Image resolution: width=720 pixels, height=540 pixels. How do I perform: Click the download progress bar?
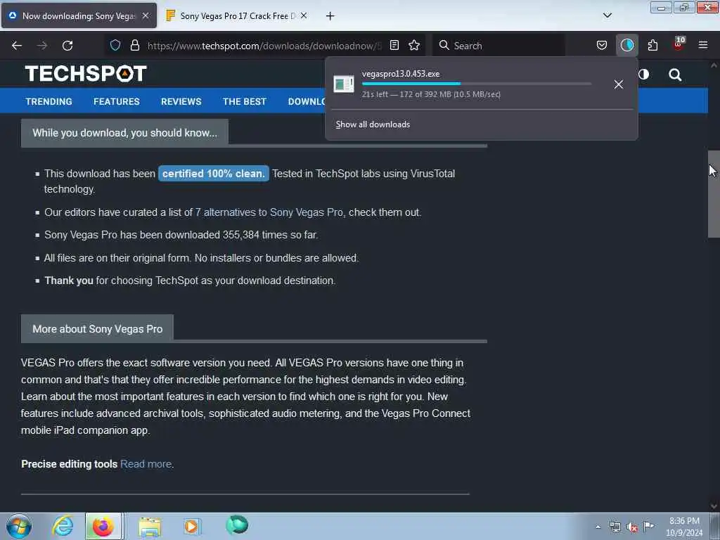click(x=476, y=84)
